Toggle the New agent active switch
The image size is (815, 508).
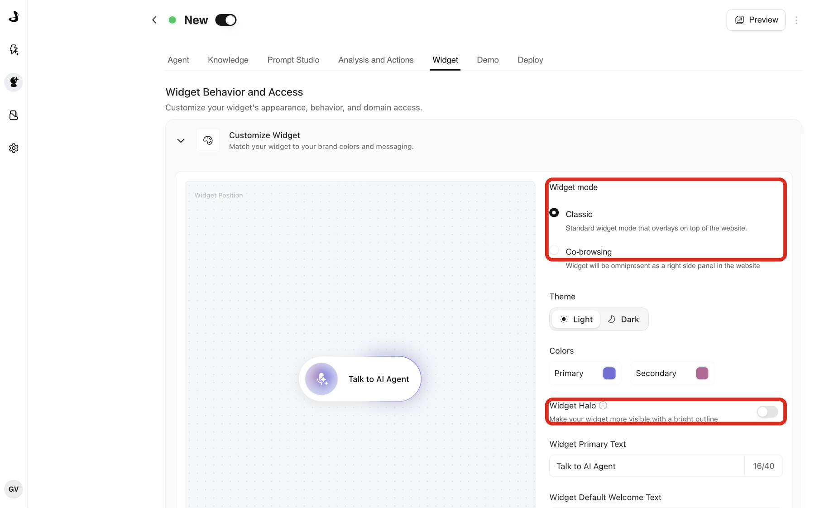(x=226, y=20)
